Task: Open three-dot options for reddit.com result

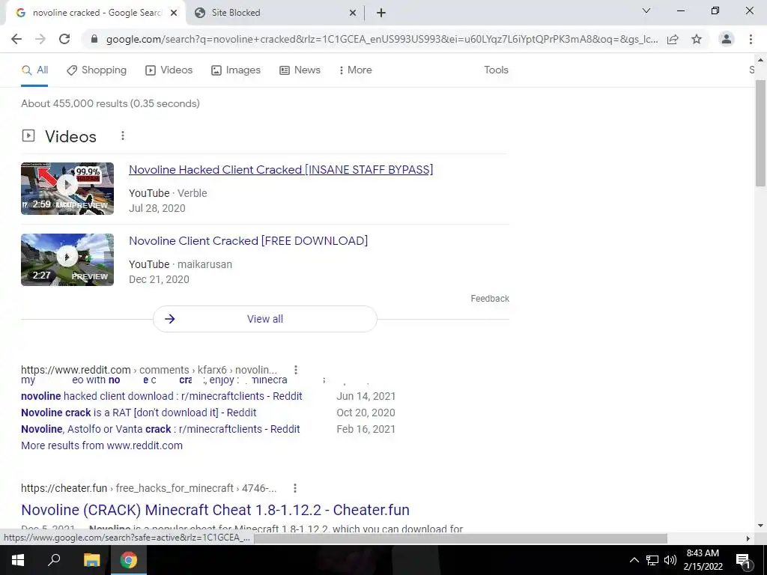Action: pos(296,370)
